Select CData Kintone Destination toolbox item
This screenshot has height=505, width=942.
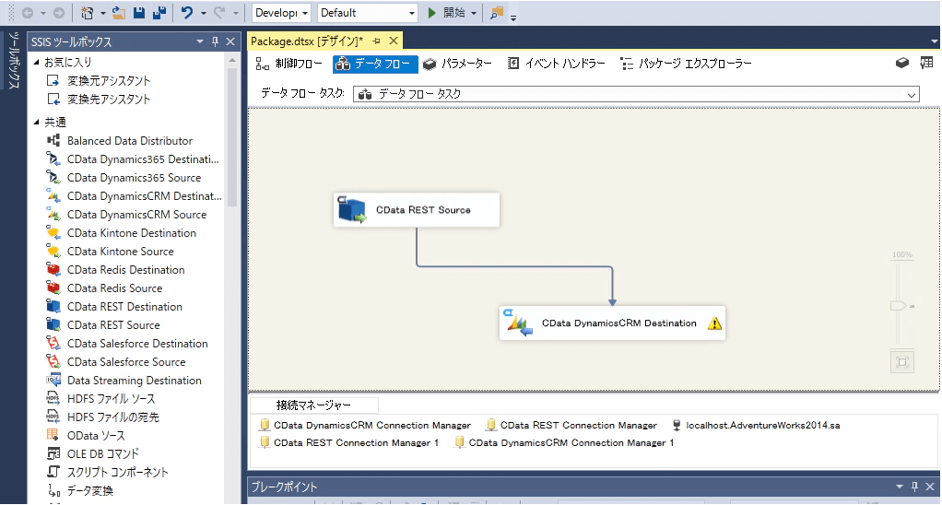[132, 233]
